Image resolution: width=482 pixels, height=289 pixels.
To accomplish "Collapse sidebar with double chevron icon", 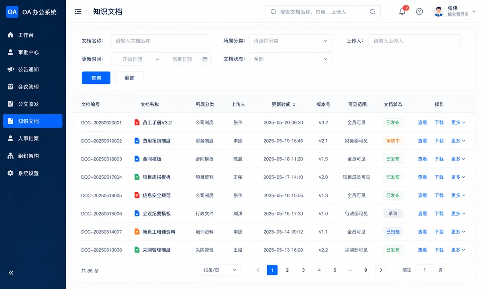I will pyautogui.click(x=11, y=273).
